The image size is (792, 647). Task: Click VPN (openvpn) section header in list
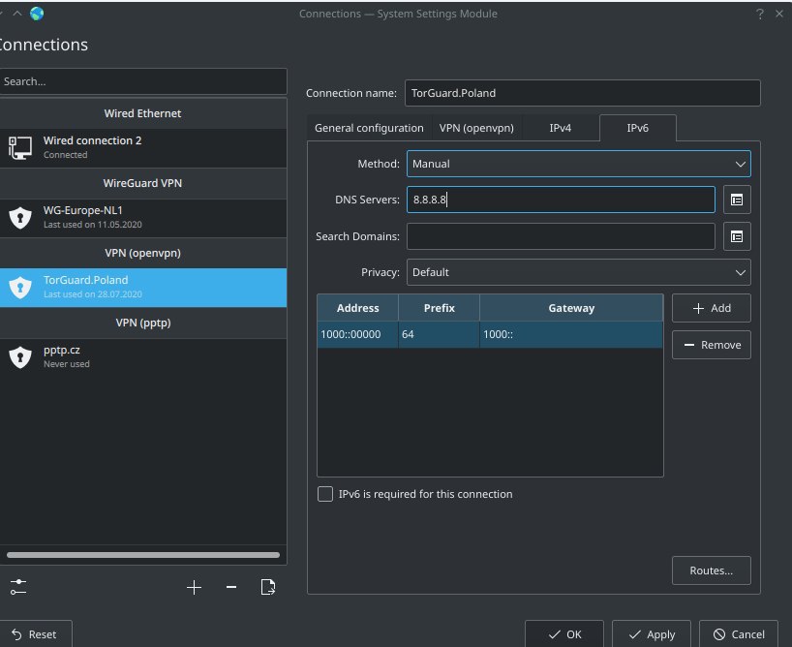click(x=143, y=253)
